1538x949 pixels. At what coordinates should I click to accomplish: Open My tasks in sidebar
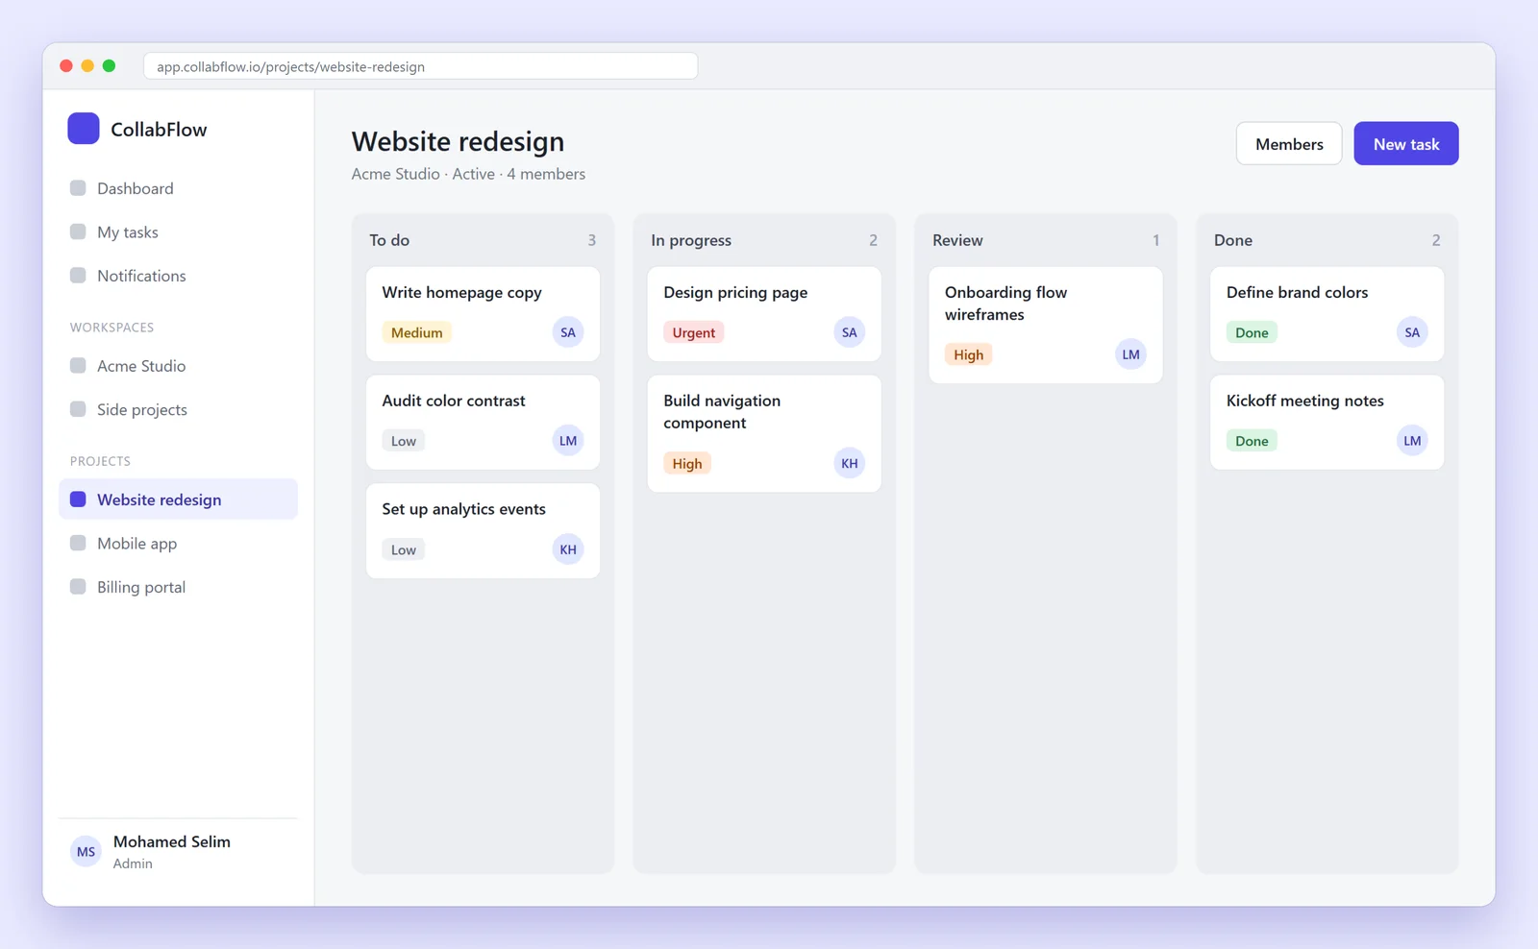(x=178, y=231)
